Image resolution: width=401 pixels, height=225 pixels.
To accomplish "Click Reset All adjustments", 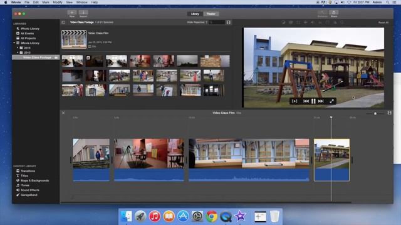I will 383,22.
